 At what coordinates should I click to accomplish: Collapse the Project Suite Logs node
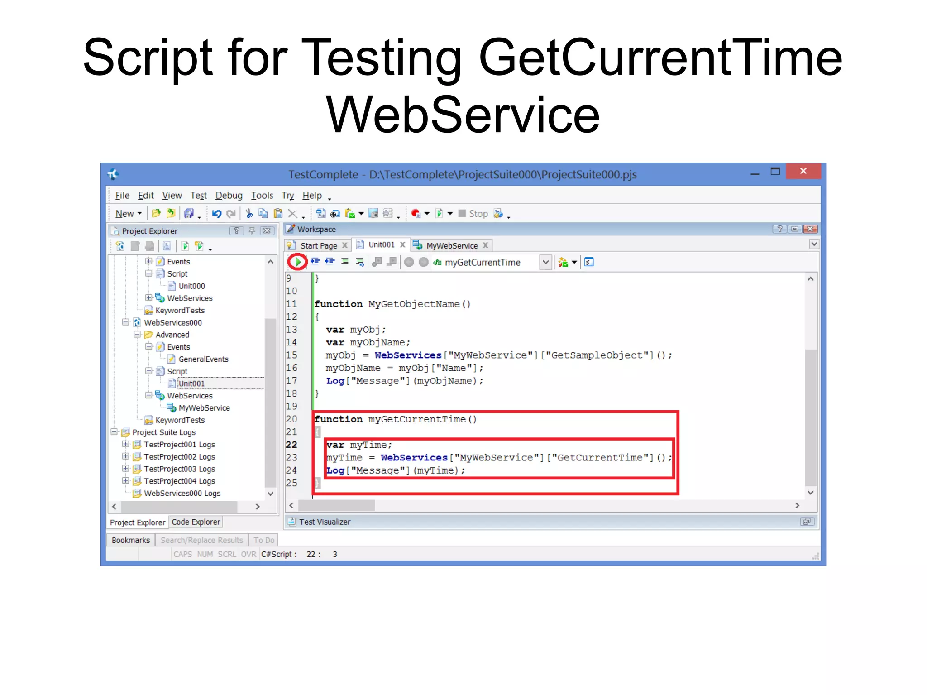114,432
